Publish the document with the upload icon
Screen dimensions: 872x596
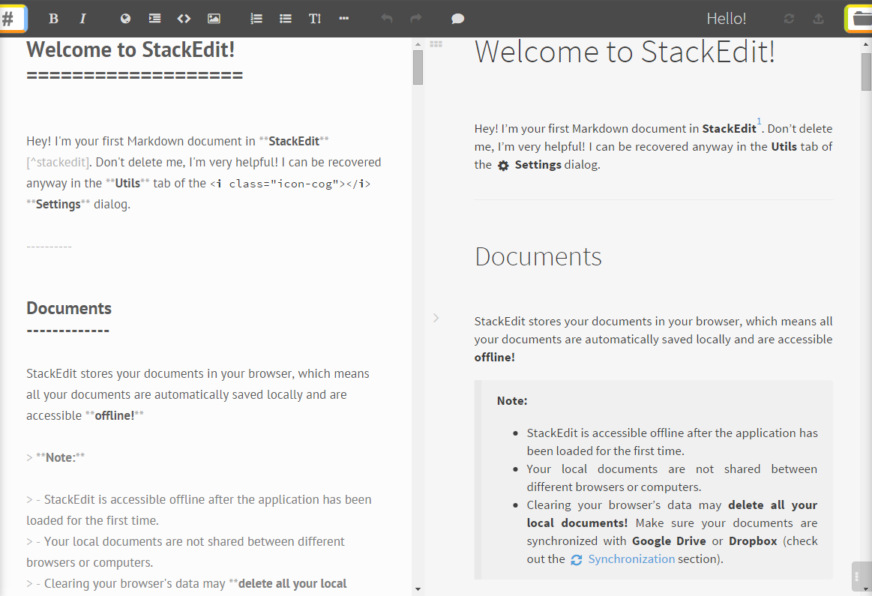point(817,18)
